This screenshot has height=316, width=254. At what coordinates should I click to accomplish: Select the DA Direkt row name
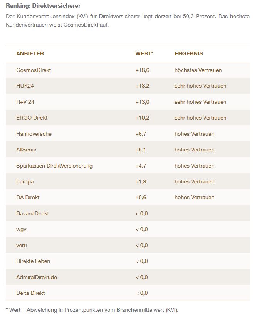[x=28, y=197]
